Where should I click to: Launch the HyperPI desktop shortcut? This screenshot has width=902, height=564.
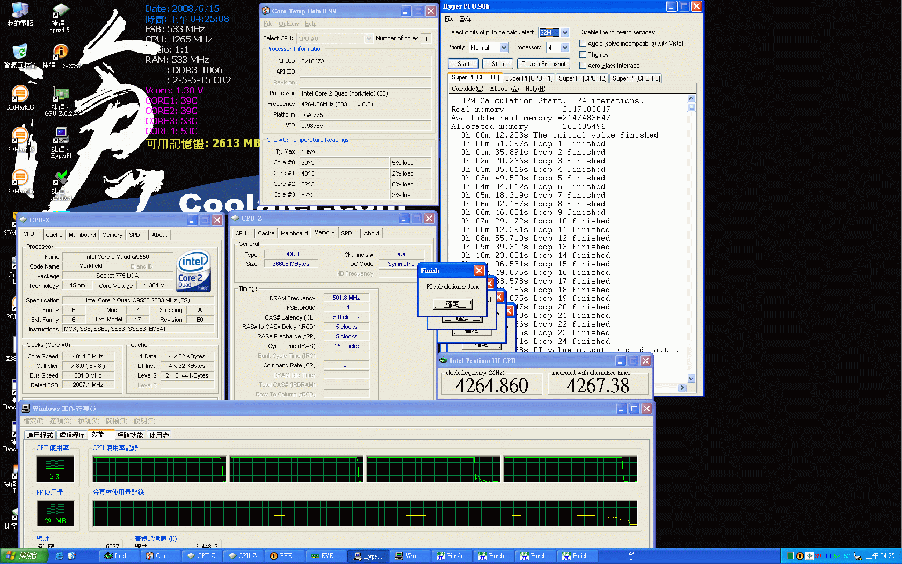61,143
